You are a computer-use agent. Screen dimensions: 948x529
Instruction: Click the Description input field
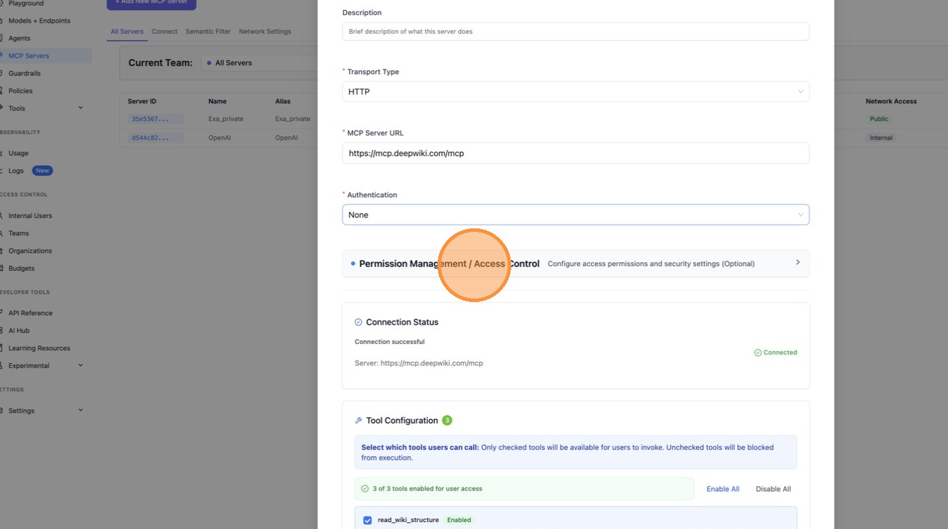tap(575, 32)
